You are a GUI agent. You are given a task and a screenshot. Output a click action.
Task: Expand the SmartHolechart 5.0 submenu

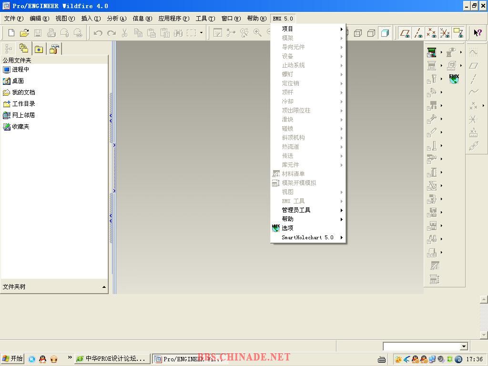click(308, 237)
